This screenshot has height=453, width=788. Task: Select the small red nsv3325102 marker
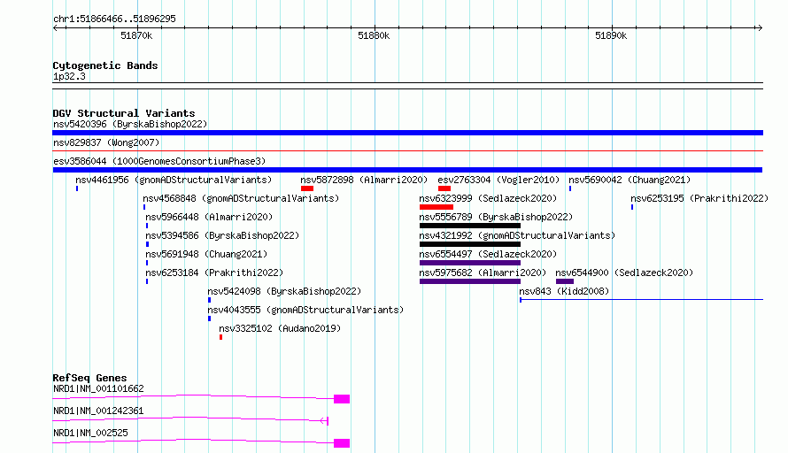(x=220, y=337)
